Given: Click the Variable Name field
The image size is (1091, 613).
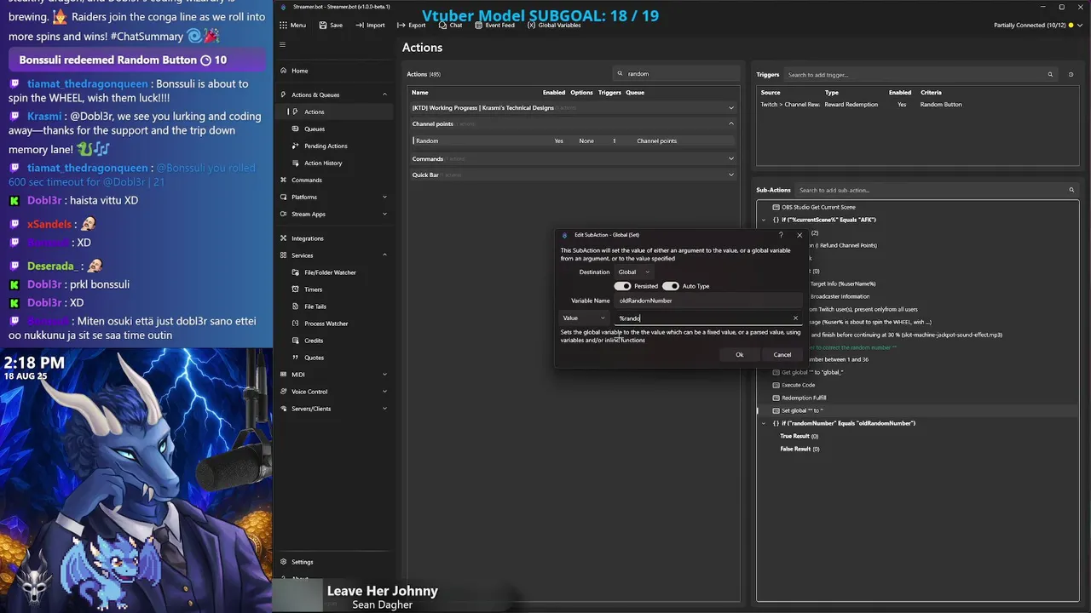Looking at the screenshot, I should click(709, 301).
